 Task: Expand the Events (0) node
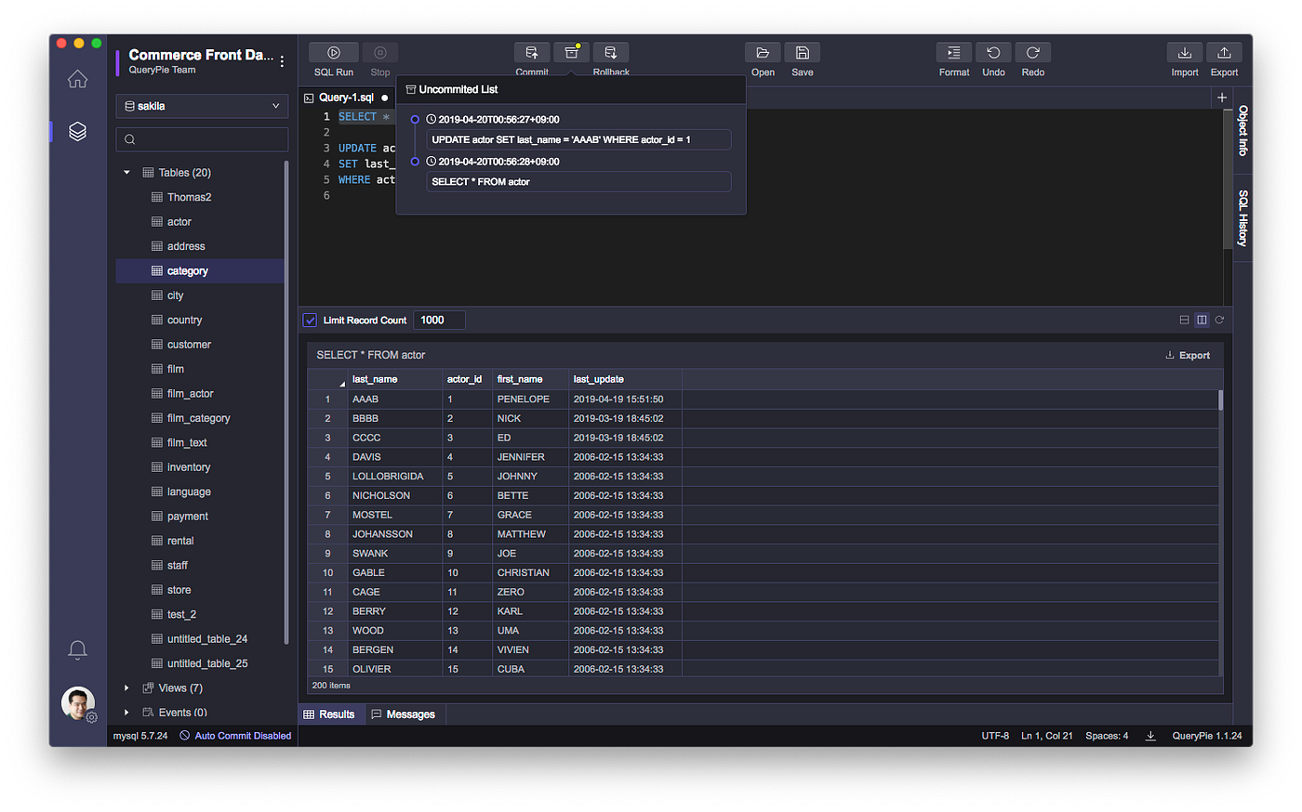click(126, 713)
